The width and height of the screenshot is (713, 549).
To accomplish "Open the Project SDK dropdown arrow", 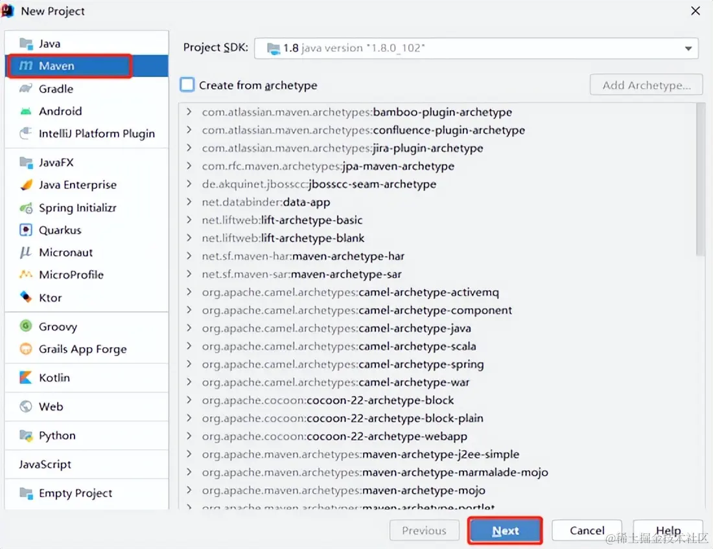I will click(x=688, y=48).
